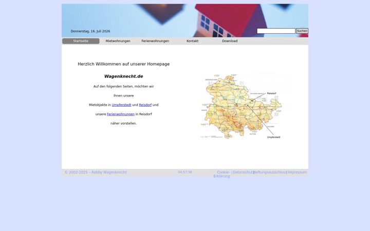Click the Herzlich Willkommen heading
Viewport: 370px width, 231px height.
pyautogui.click(x=124, y=64)
